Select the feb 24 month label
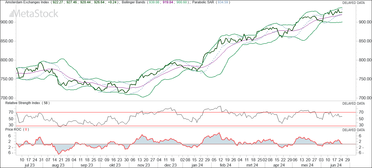 click(225, 165)
